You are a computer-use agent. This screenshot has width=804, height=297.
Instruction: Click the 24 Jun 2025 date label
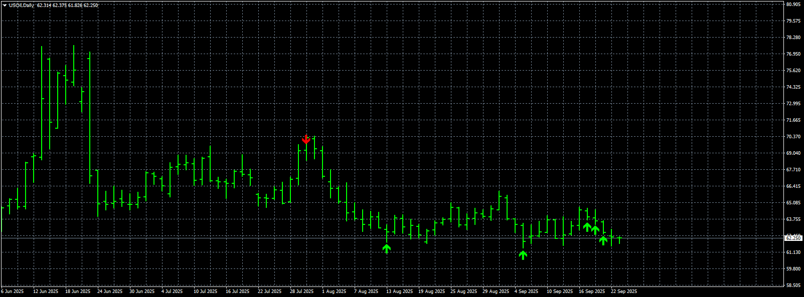(x=110, y=291)
